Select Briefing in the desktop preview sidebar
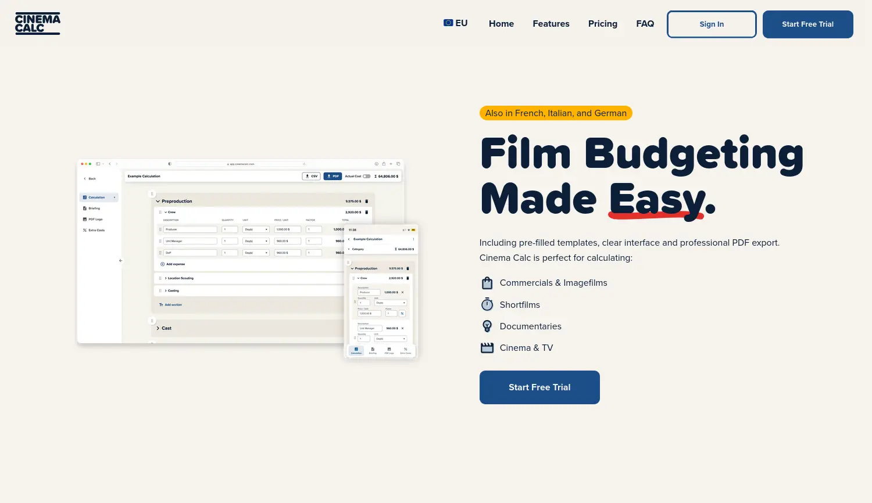The image size is (872, 503). pos(92,209)
